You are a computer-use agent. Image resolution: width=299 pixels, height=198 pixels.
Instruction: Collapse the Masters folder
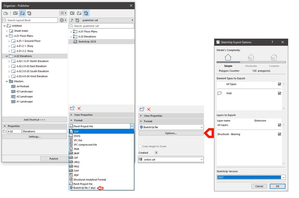pyautogui.click(x=7, y=81)
